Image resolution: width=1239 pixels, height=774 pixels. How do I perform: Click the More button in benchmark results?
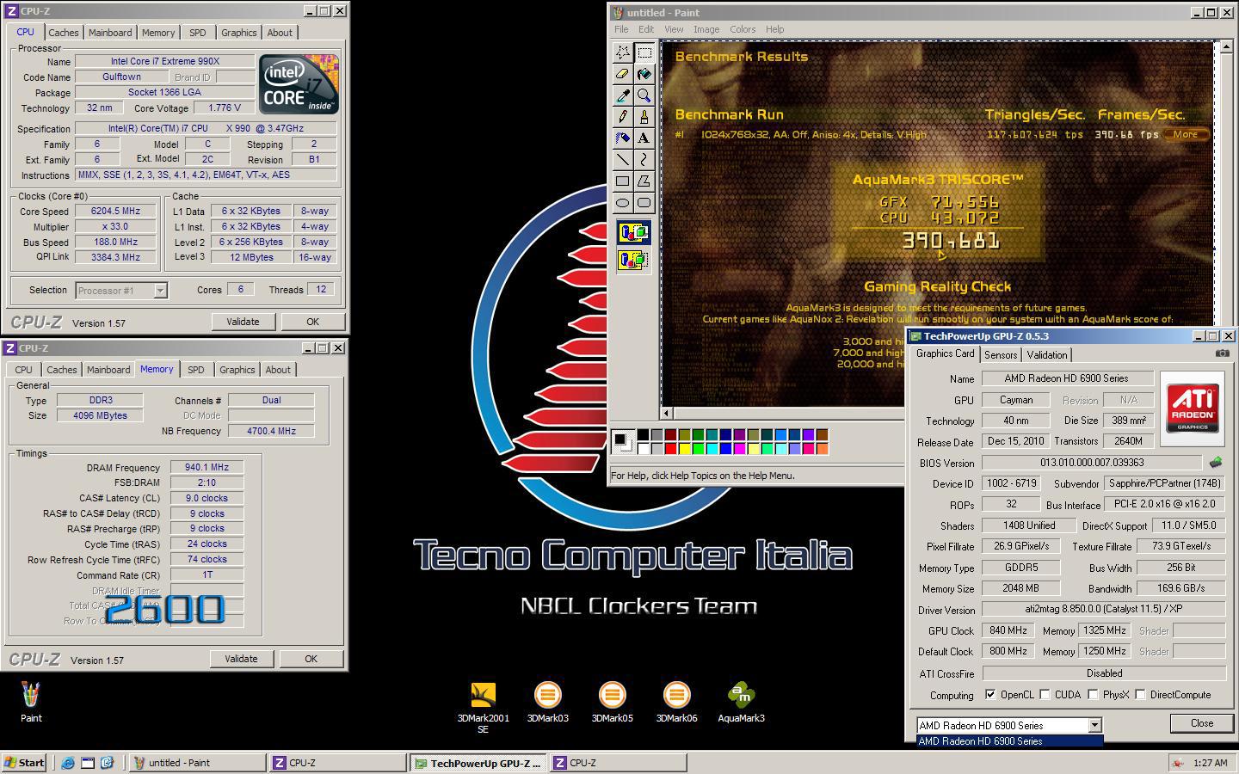point(1186,134)
